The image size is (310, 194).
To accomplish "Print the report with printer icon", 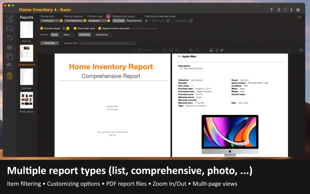I will click(x=211, y=50).
